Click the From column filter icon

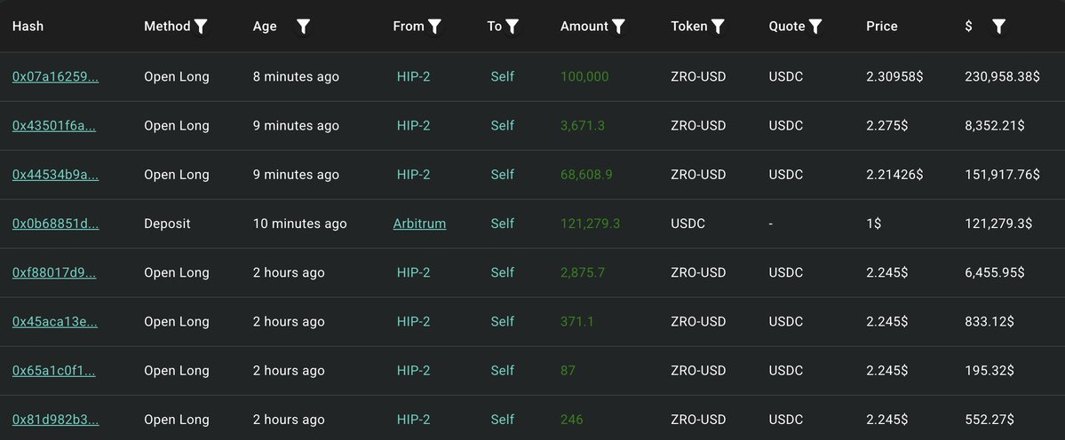(434, 27)
